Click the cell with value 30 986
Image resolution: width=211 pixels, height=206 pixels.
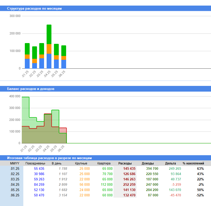click(x=39, y=174)
